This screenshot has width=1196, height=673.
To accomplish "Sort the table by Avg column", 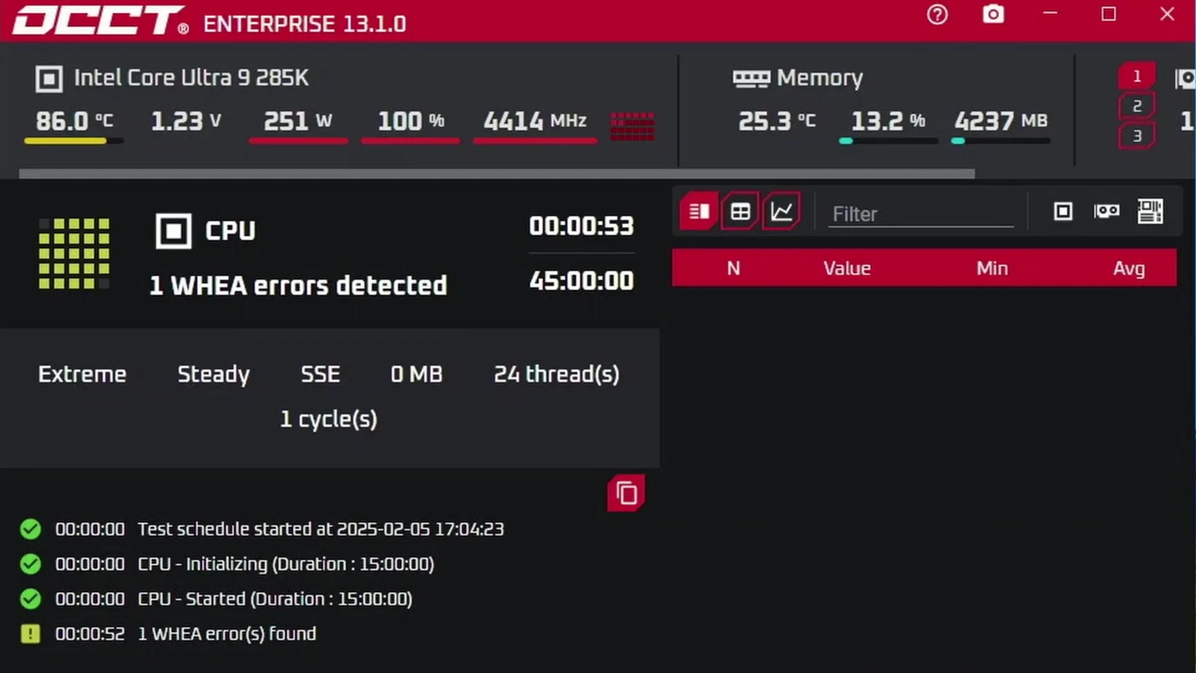I will 1129,269.
